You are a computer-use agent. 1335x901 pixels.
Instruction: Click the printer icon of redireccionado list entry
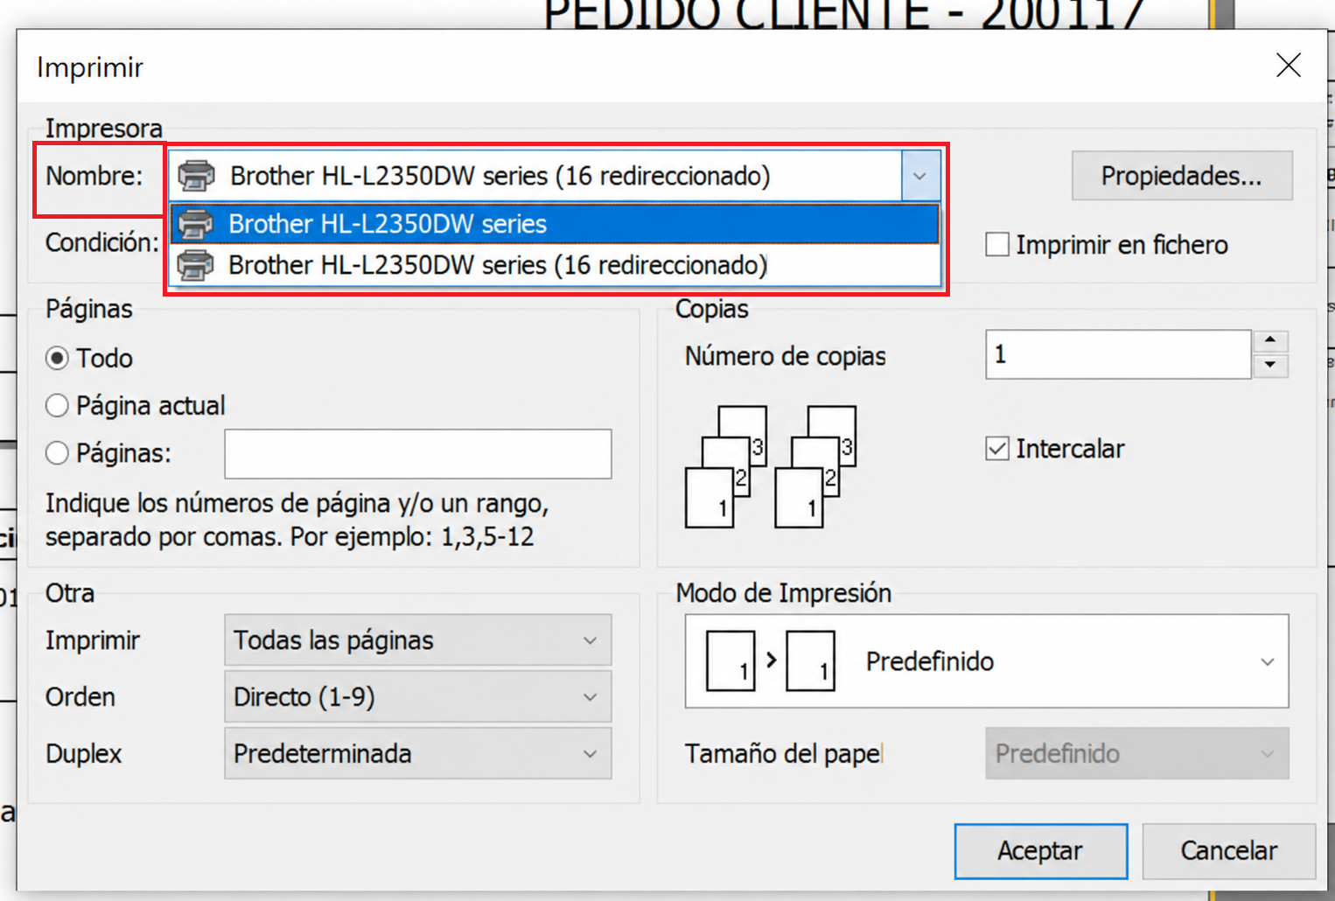[196, 265]
